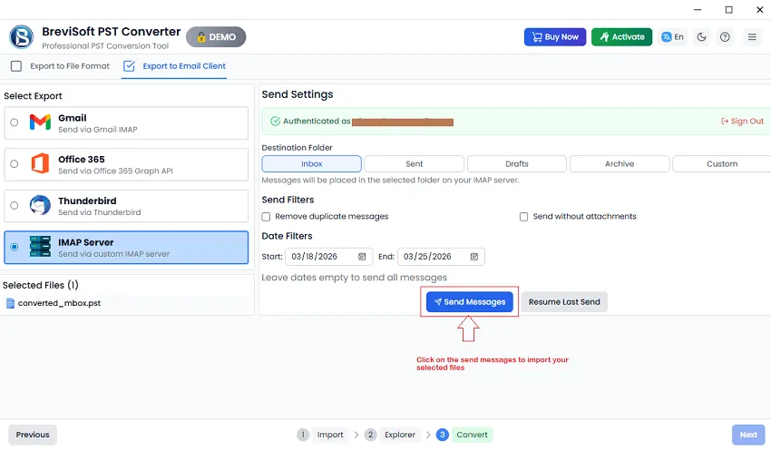Click 'Send via custom IMAP server' text
771x451 pixels.
(x=113, y=254)
